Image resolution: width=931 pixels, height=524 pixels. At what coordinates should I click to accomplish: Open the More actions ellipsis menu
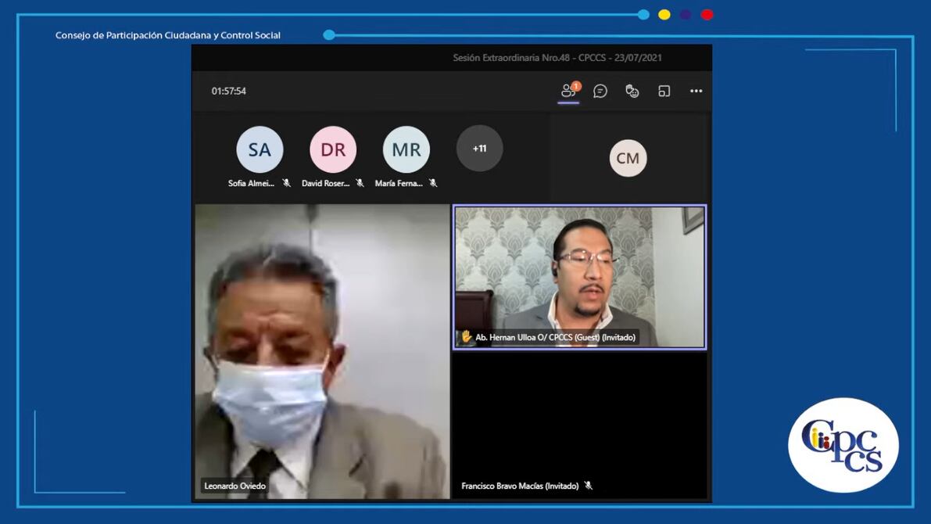(696, 92)
